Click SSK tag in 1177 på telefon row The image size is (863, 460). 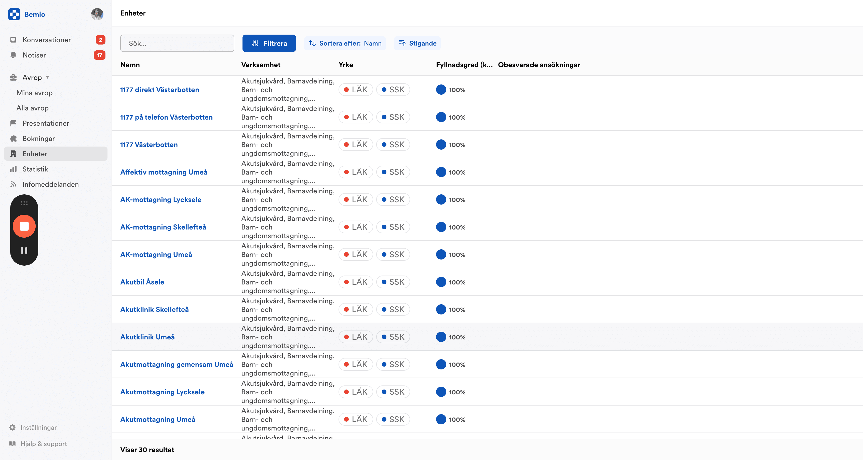pyautogui.click(x=393, y=117)
